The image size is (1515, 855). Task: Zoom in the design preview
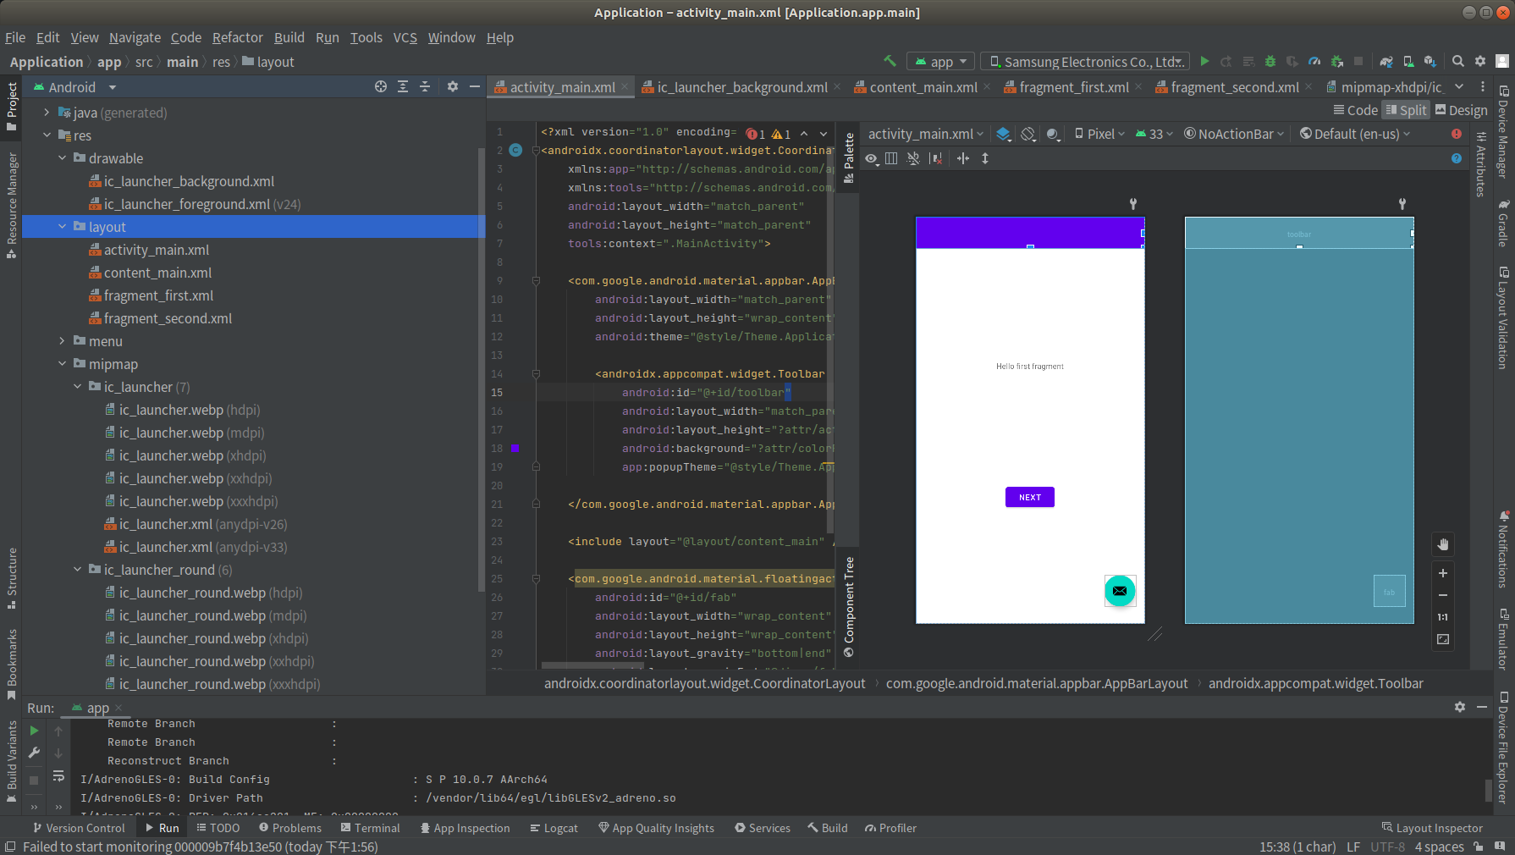coord(1443,573)
